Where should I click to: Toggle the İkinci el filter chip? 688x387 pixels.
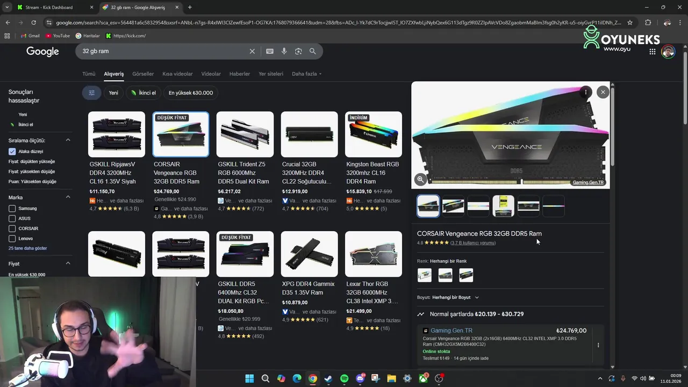[144, 92]
